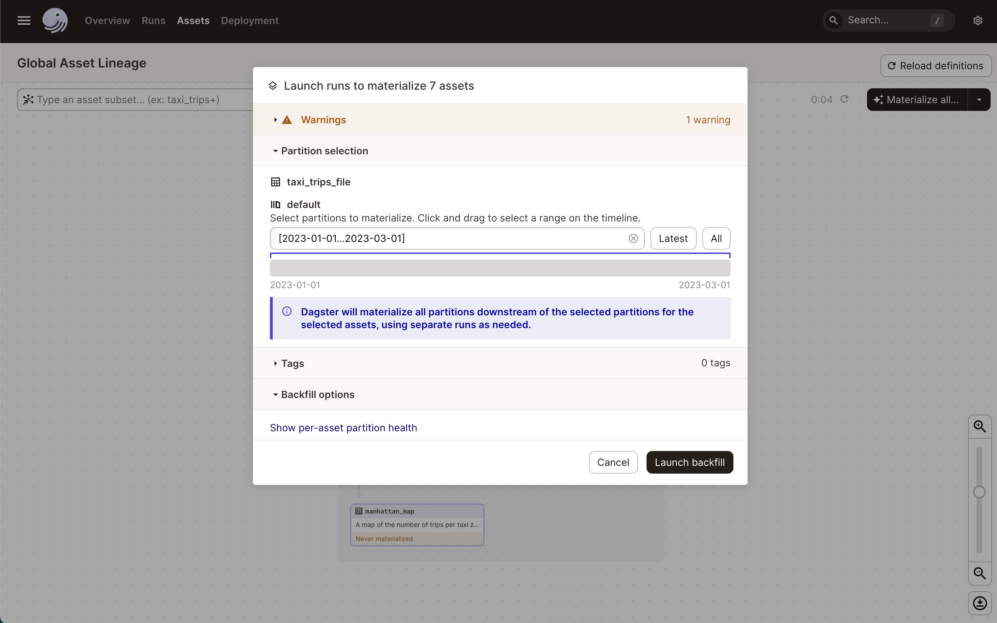
Task: Refresh the asset data timer icon
Action: coord(844,99)
